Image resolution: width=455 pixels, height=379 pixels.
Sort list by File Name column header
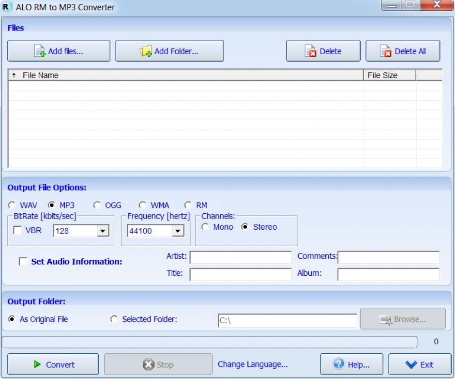(x=186, y=75)
